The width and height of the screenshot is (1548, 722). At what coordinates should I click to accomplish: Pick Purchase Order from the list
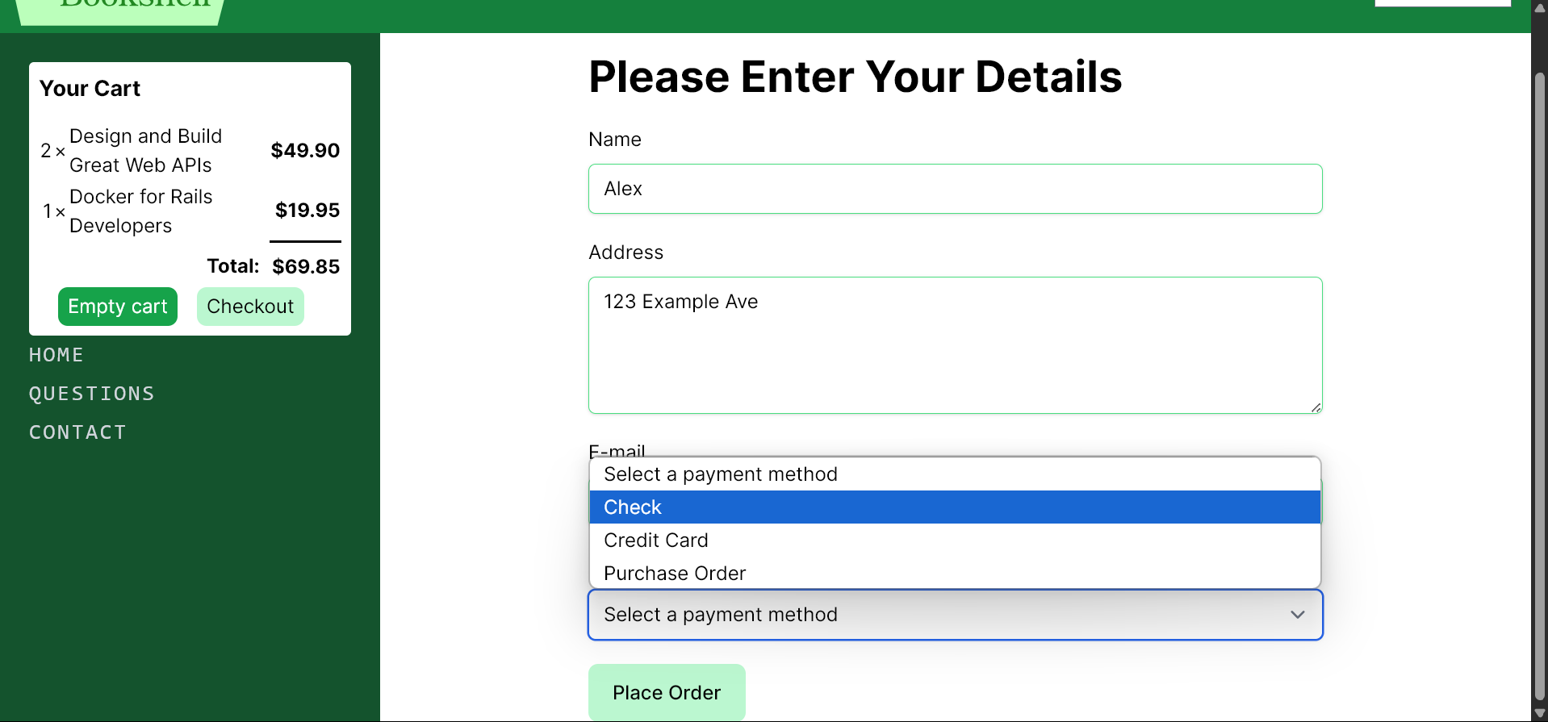coord(955,574)
